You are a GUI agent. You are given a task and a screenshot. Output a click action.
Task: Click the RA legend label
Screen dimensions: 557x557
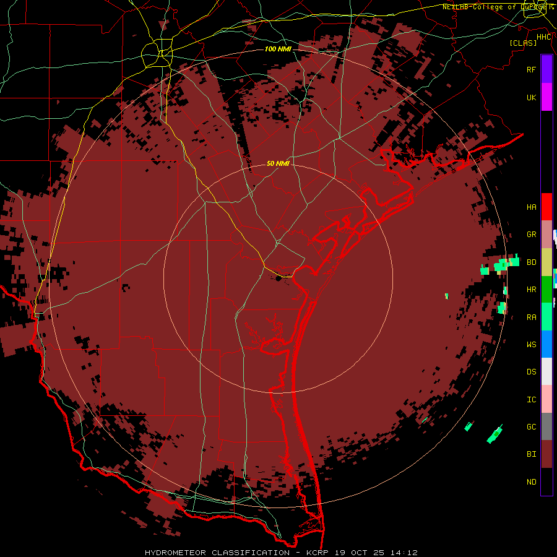click(532, 317)
